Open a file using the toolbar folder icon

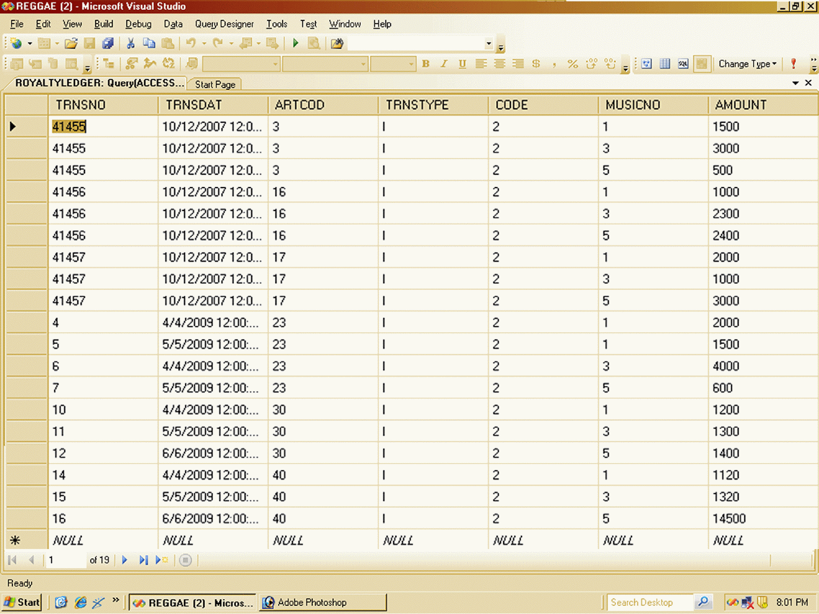point(72,43)
